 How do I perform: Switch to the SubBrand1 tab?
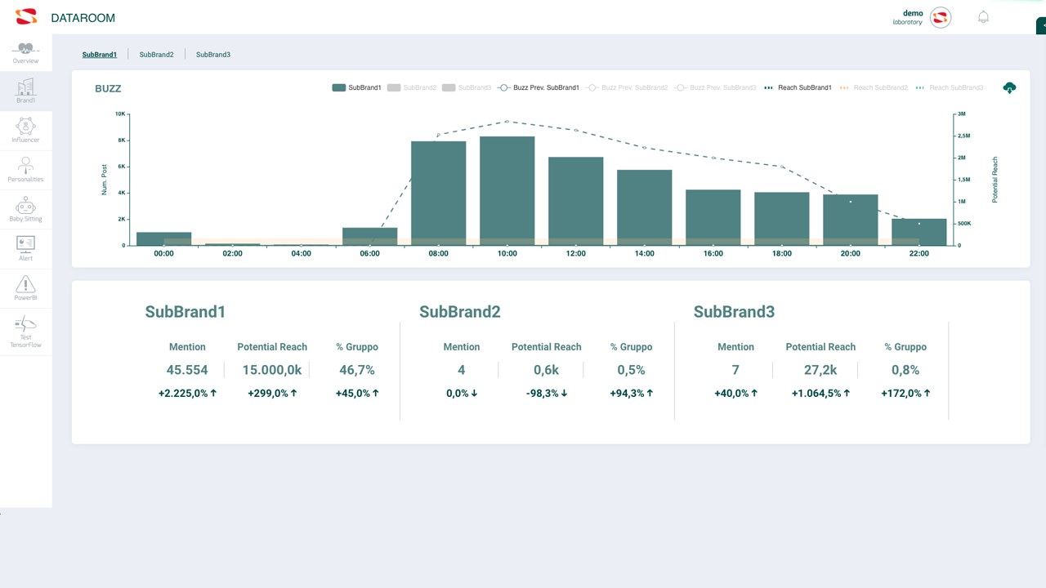pyautogui.click(x=100, y=55)
